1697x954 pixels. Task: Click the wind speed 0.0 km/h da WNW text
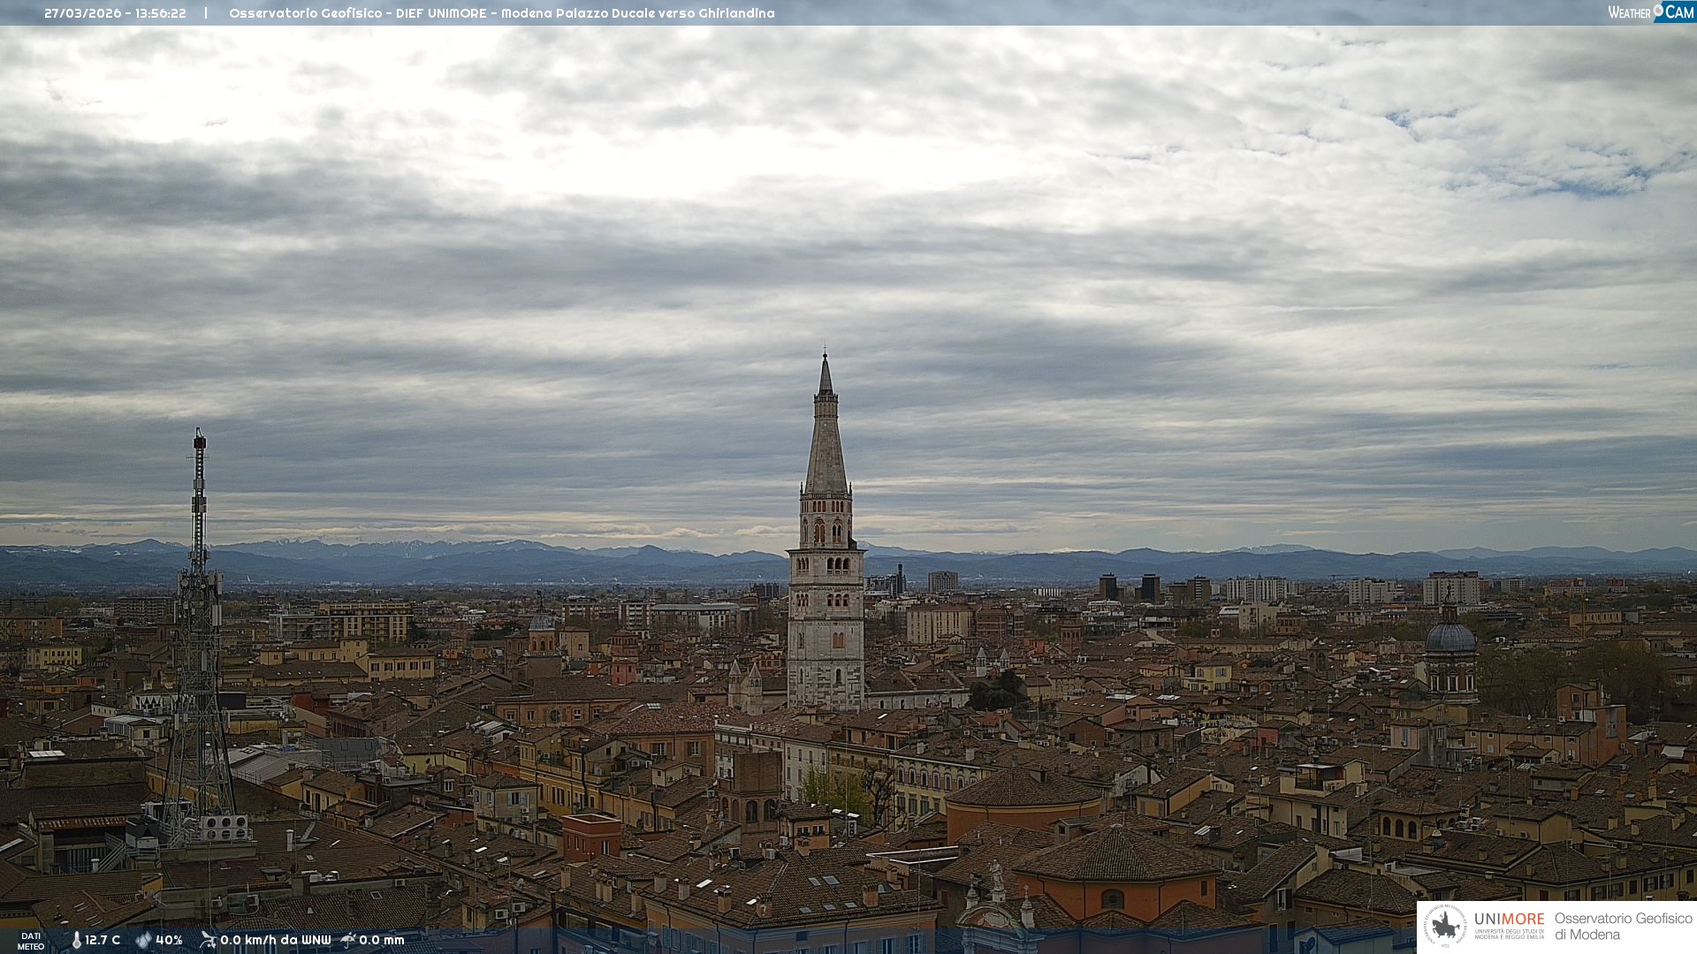275,940
